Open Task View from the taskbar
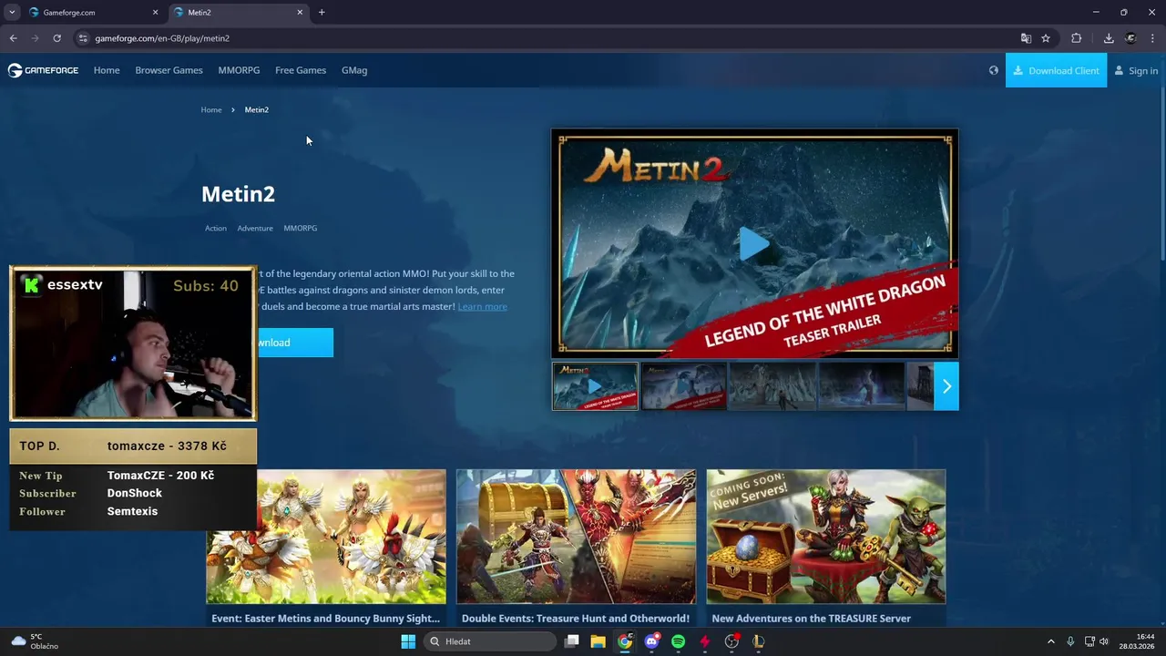The height and width of the screenshot is (656, 1166). 571,641
